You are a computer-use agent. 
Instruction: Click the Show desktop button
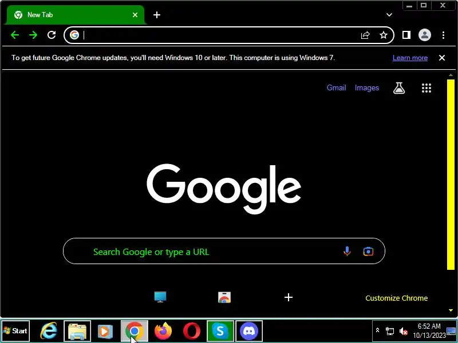coord(452,331)
